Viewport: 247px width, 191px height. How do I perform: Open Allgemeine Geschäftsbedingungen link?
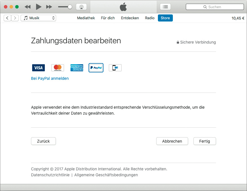click(x=106, y=175)
